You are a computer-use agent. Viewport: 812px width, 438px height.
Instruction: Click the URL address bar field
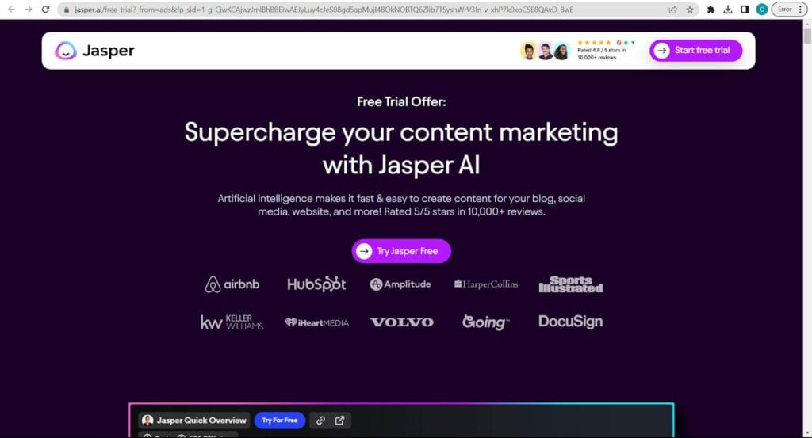pos(357,10)
